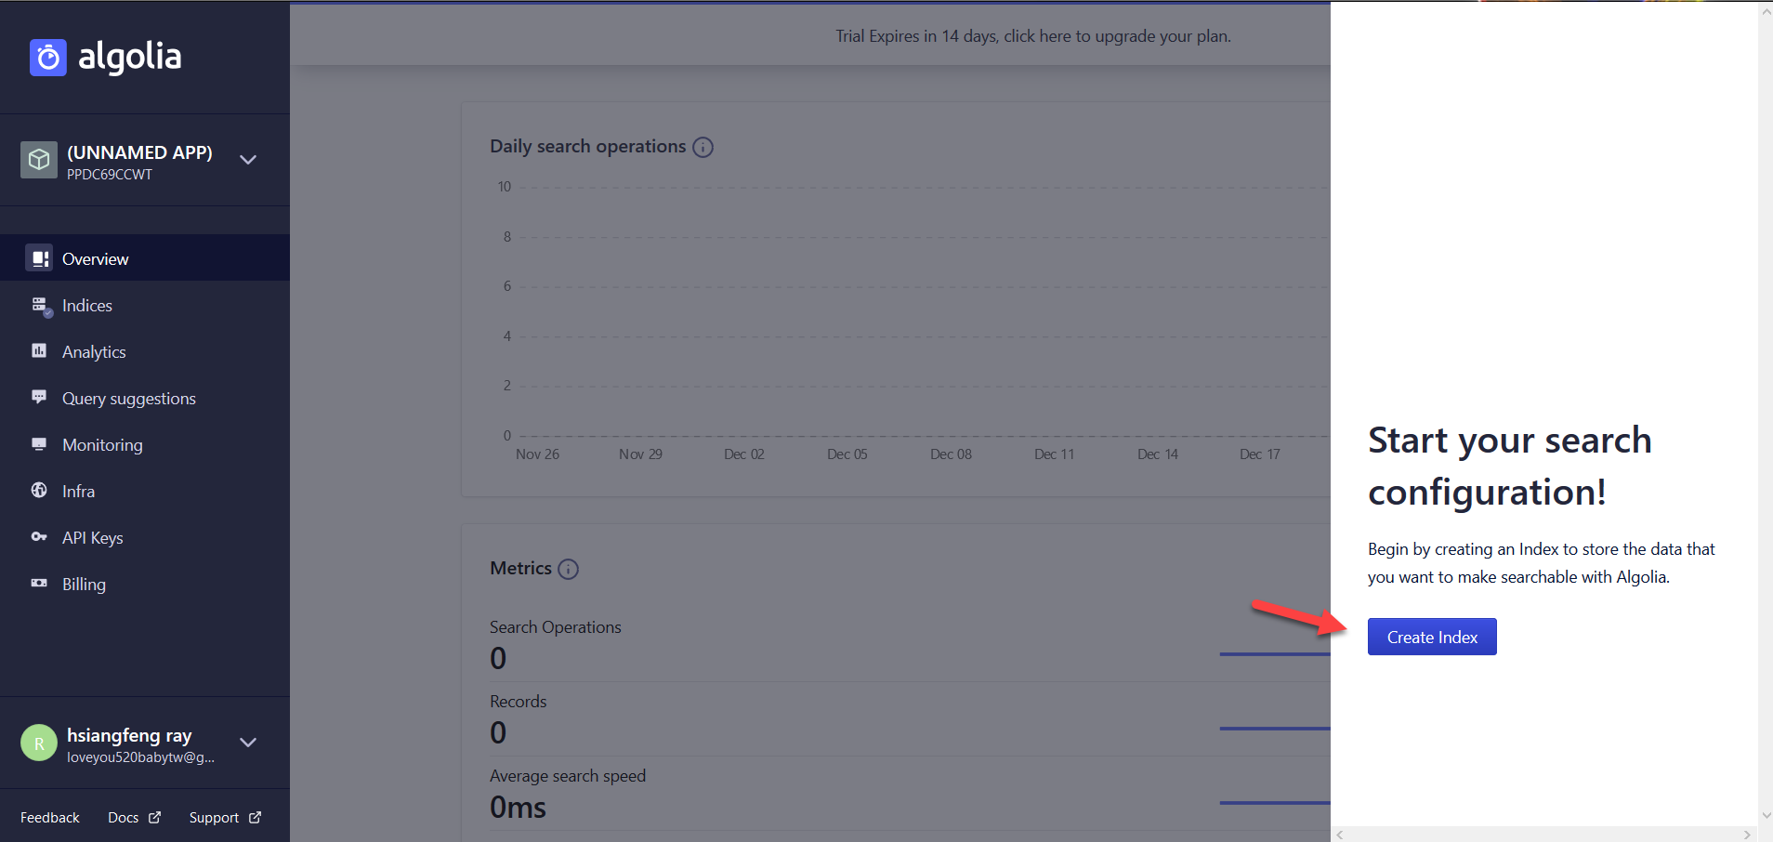This screenshot has height=842, width=1773.
Task: Click the Nov 26 chart axis label
Action: (537, 454)
